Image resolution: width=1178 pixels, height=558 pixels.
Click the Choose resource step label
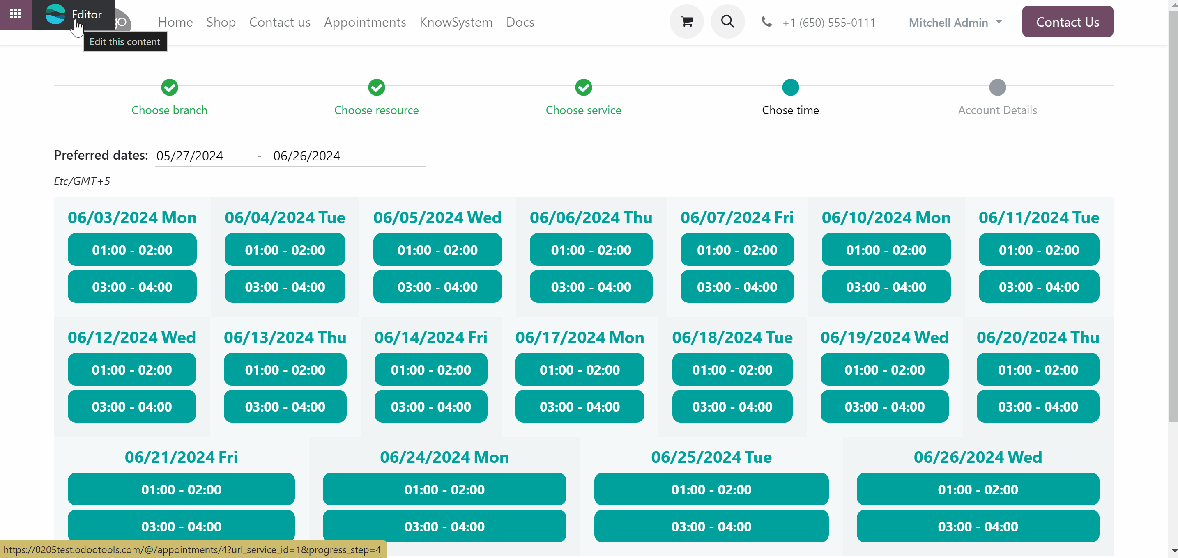pyautogui.click(x=376, y=110)
